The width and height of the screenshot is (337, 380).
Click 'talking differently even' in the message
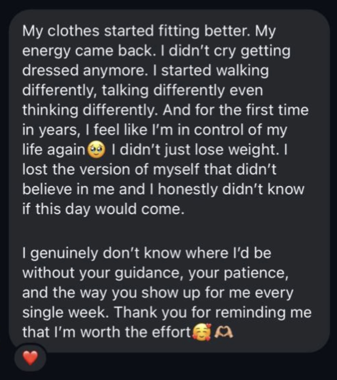(182, 90)
